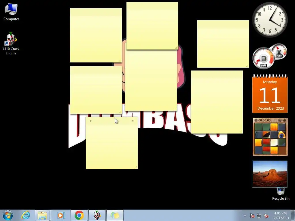The height and width of the screenshot is (221, 295).
Task: Delete the active sticky note with X
Action: pos(133,121)
